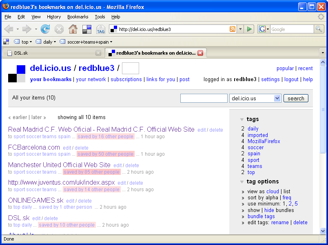Open the Bookmarks menu
328x245 pixels.
click(78, 17)
